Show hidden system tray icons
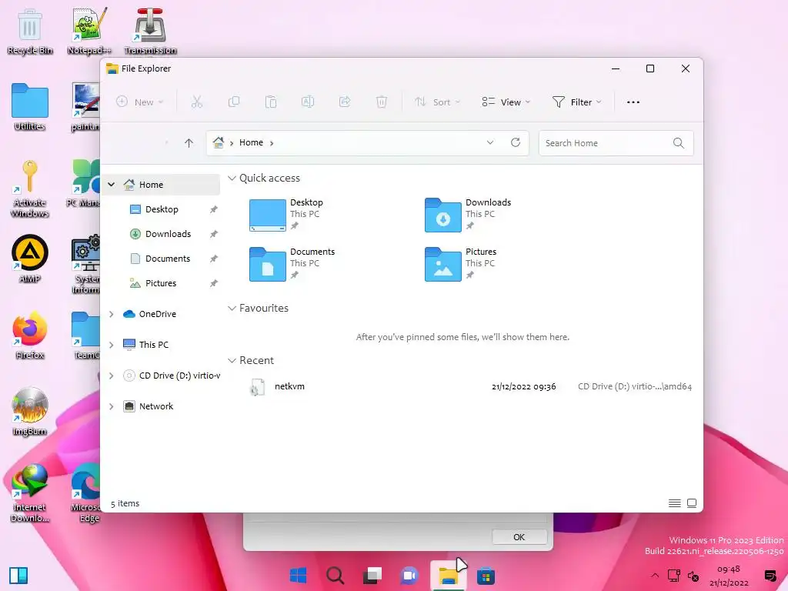Viewport: 788px width, 591px height. click(655, 576)
